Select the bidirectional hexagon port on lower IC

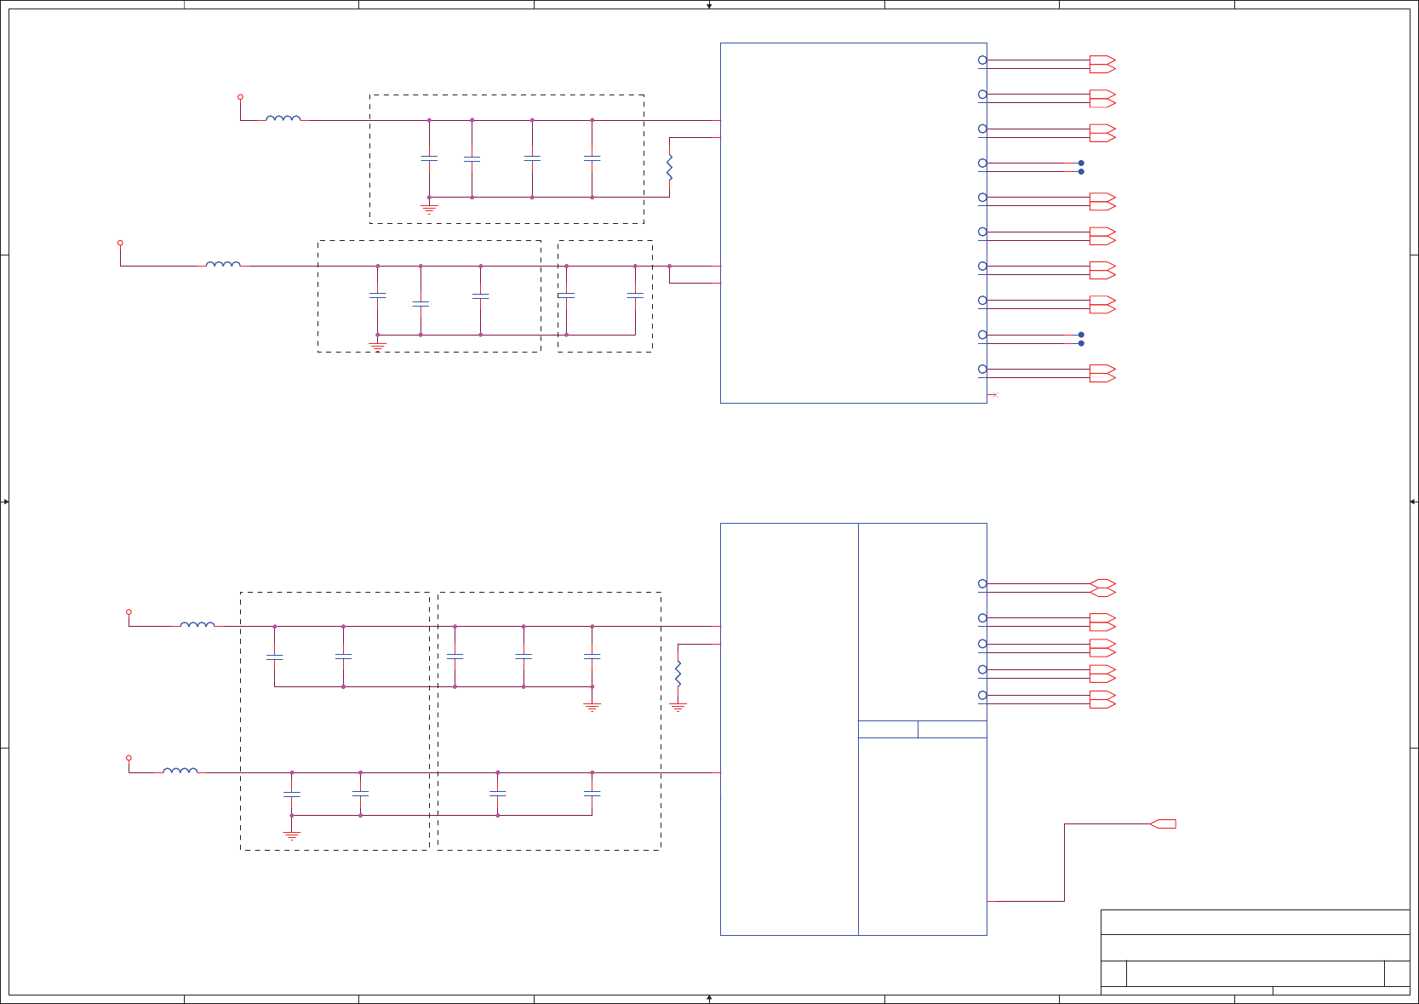(x=1102, y=588)
